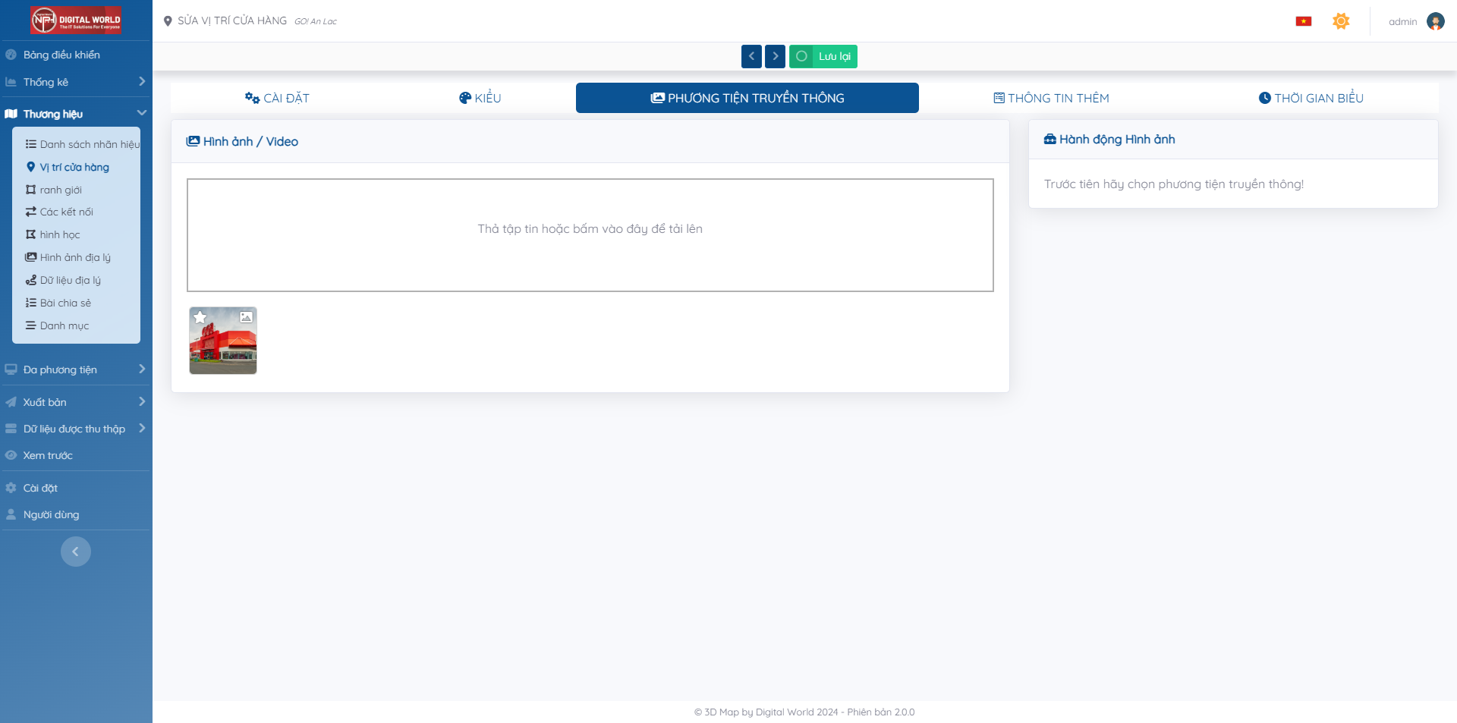
Task: Go to the previous store location arrow
Action: 751,56
